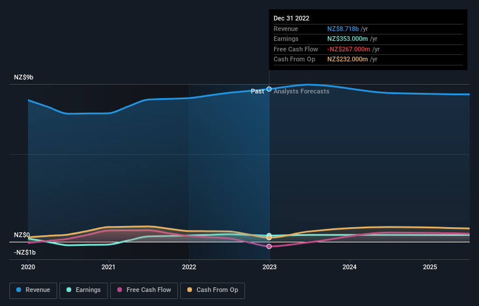Click the 2022 x-axis label
Image resolution: width=479 pixels, height=306 pixels.
coord(189,267)
